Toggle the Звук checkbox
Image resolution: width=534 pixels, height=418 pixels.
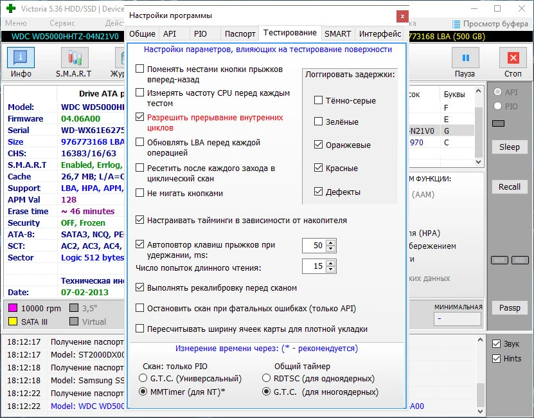(496, 343)
